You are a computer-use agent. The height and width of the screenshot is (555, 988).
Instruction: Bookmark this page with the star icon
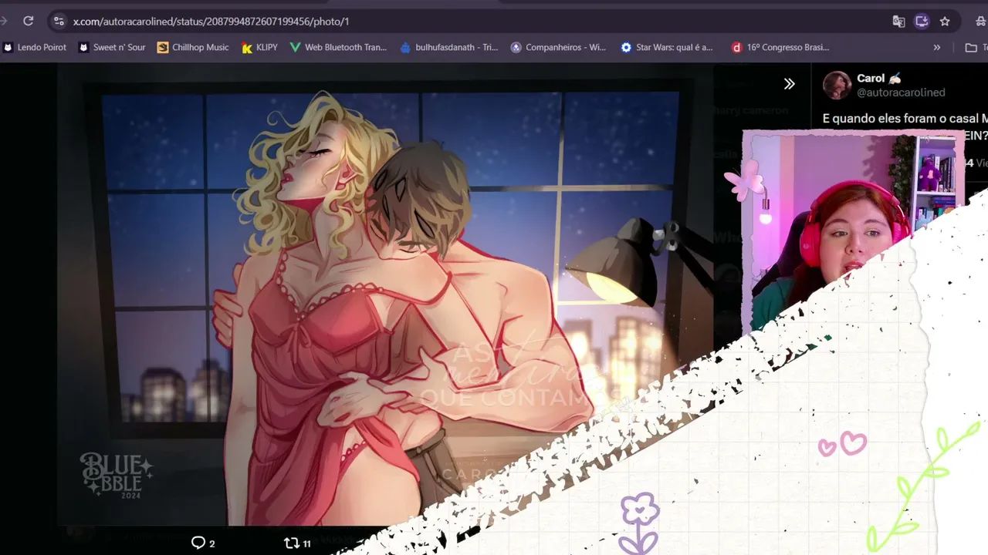tap(945, 22)
